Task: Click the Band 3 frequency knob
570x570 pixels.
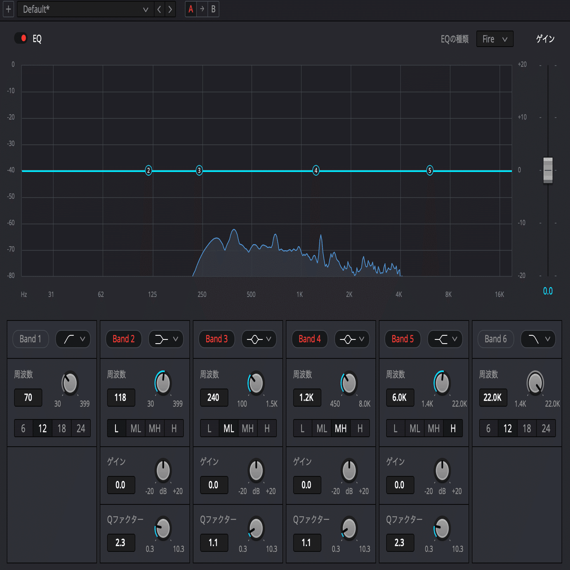Action: point(256,383)
